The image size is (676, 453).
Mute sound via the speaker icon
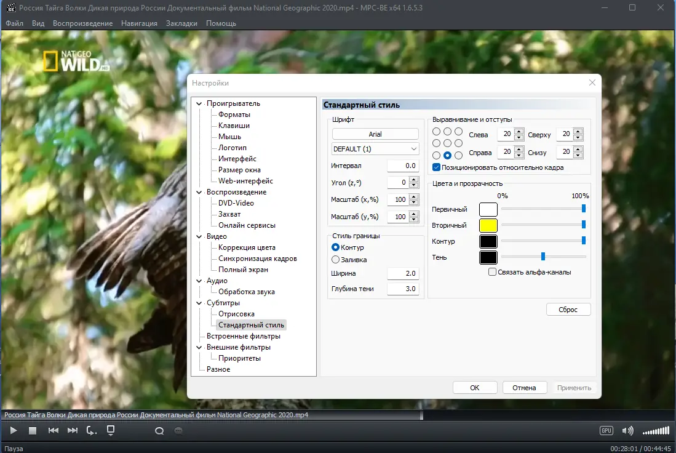point(627,431)
